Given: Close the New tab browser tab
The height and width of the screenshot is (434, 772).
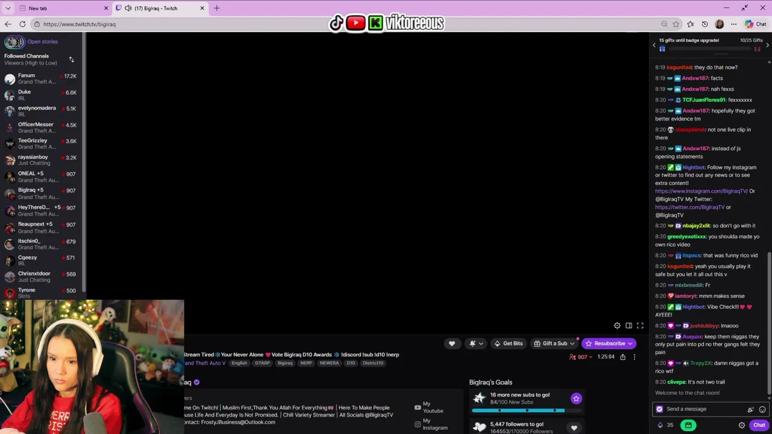Looking at the screenshot, I should pos(106,8).
